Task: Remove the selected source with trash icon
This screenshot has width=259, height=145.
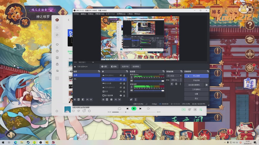Action: click(107, 100)
